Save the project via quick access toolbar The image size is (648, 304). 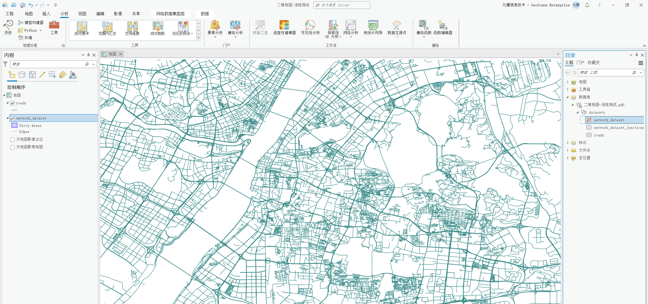(x=23, y=5)
